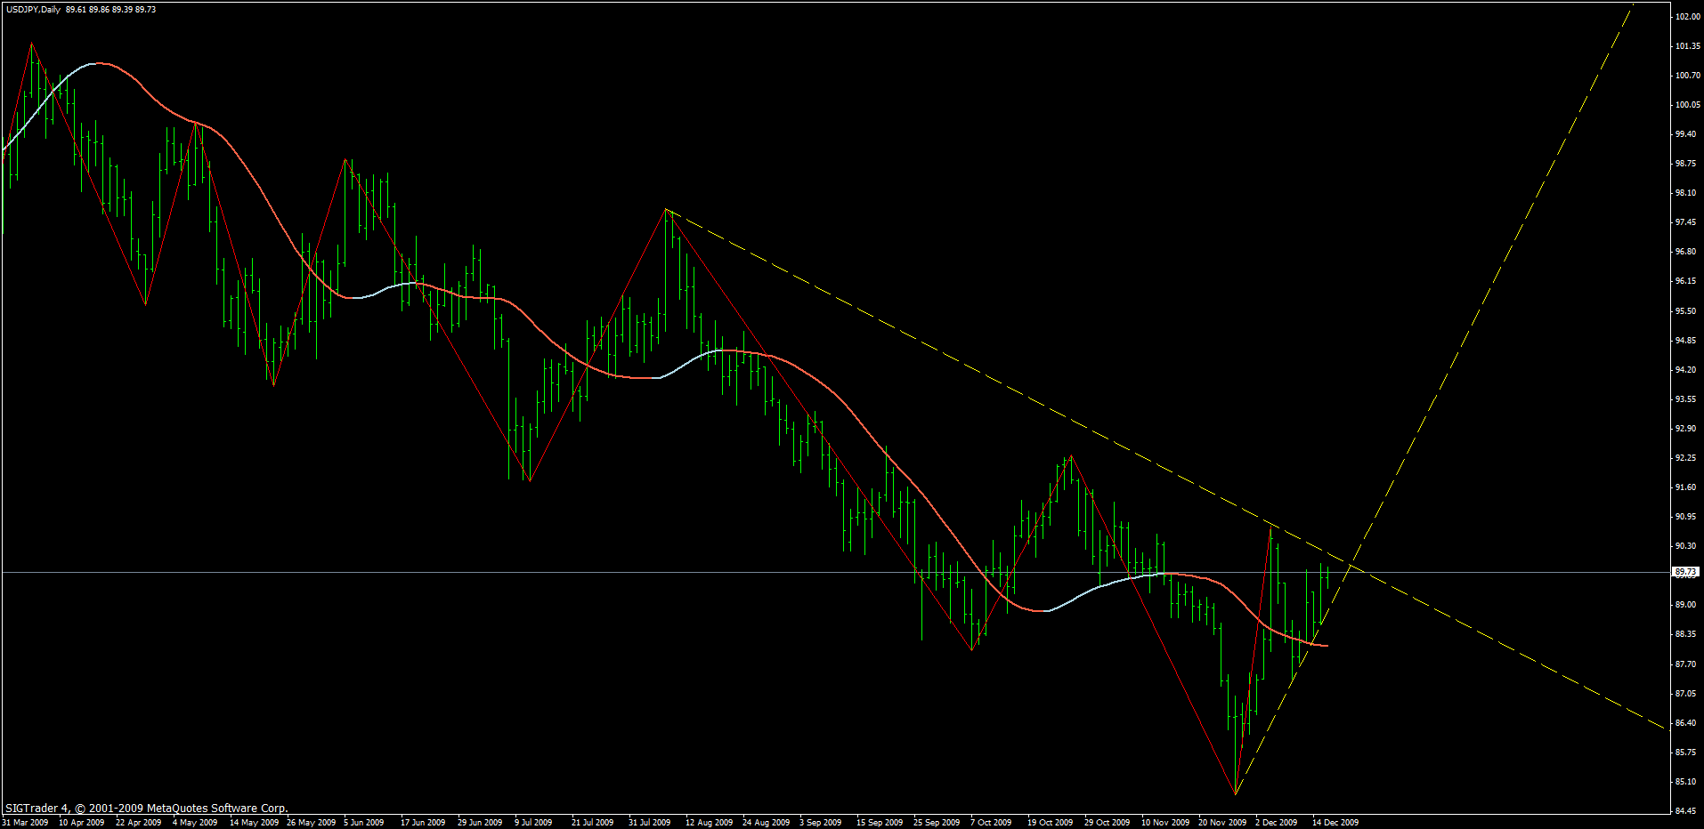Click the 95.50 price scale label
Image resolution: width=1704 pixels, height=829 pixels.
pos(1685,310)
